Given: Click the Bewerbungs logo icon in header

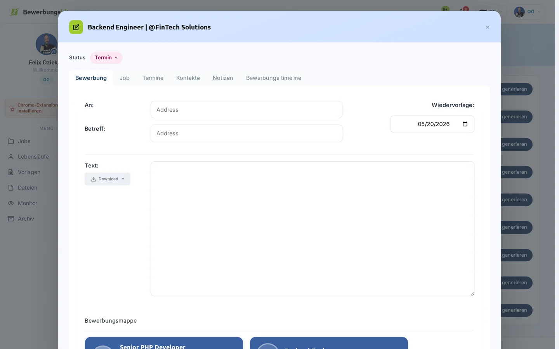Looking at the screenshot, I should click(x=14, y=12).
